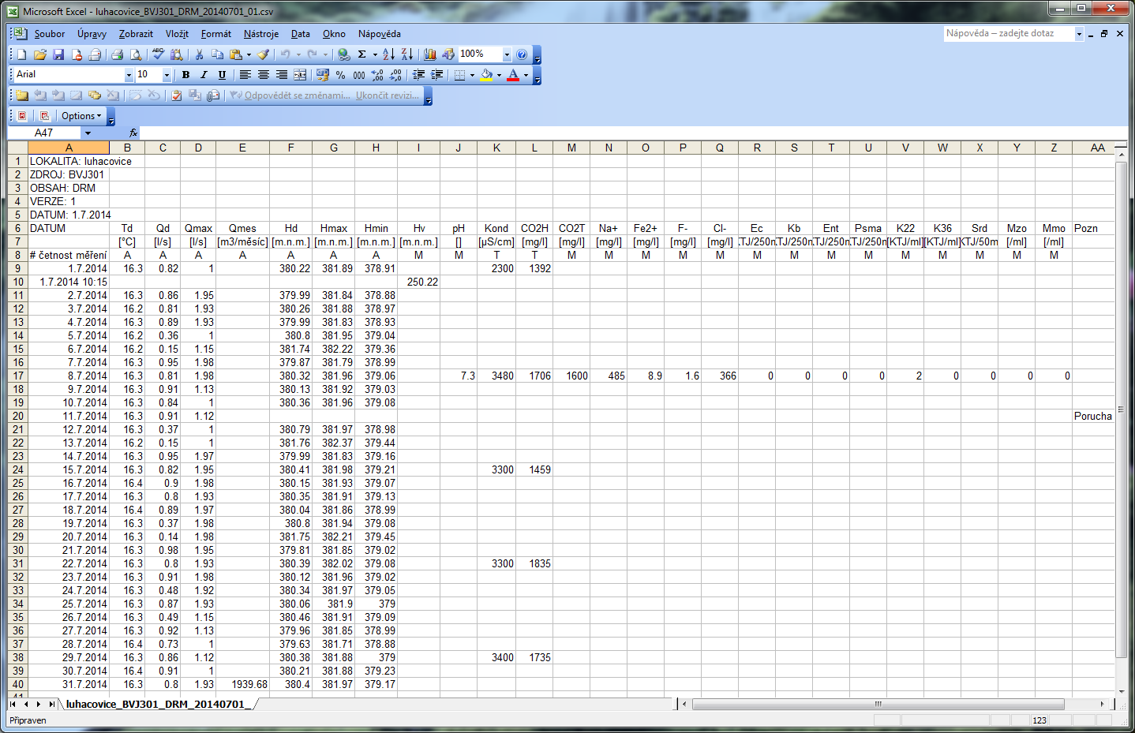The height and width of the screenshot is (733, 1135).
Task: Expand the fill color arrow
Action: pos(499,75)
